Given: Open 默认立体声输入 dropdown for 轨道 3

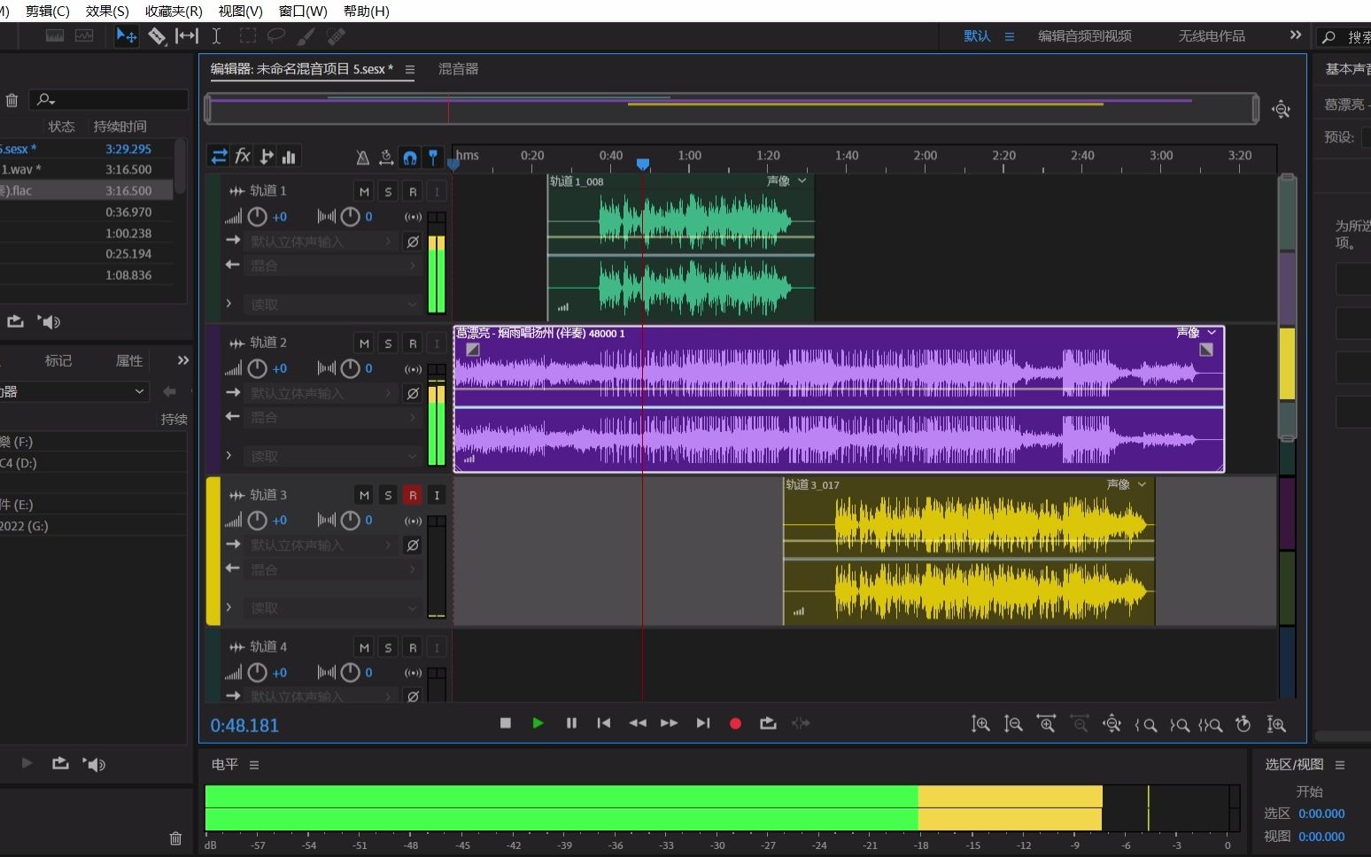Looking at the screenshot, I should (x=321, y=545).
